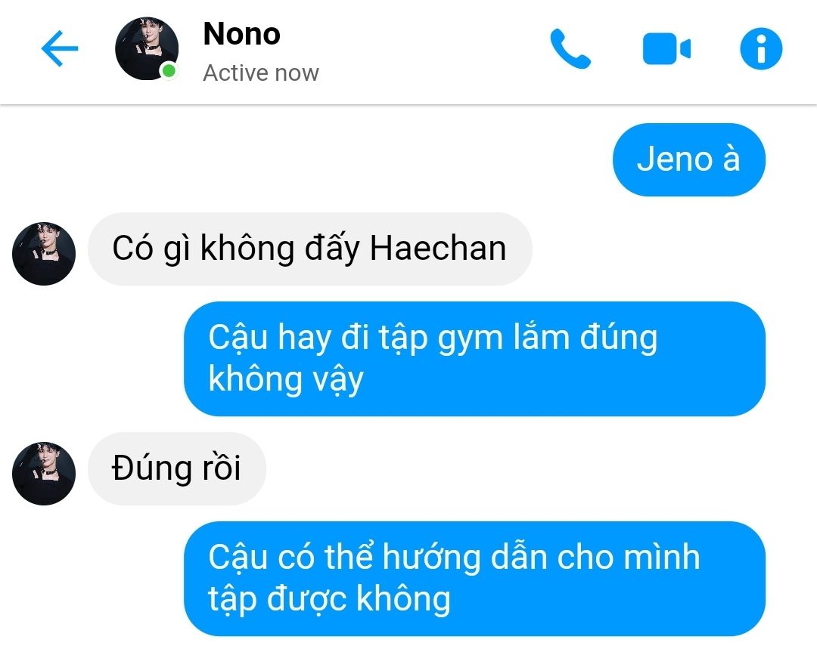Click 'tập được không' text line
Screen dimensions: 817x649
pyautogui.click(x=329, y=598)
